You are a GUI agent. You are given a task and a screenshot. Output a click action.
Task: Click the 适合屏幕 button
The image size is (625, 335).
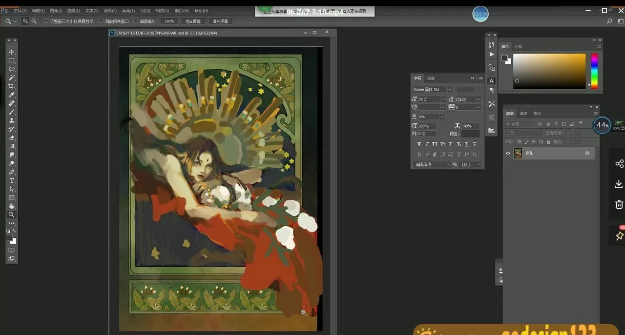pyautogui.click(x=193, y=21)
